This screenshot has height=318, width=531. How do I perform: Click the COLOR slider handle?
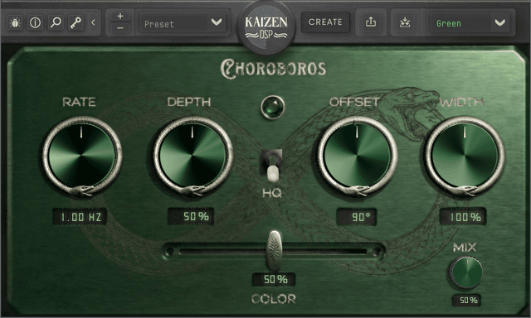274,250
